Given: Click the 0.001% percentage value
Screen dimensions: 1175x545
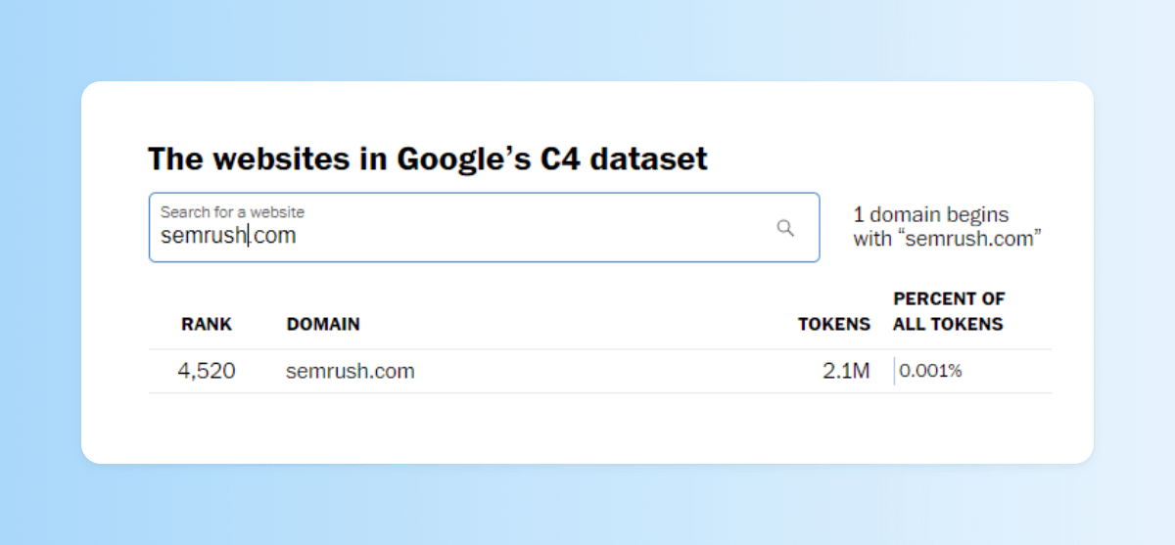Looking at the screenshot, I should 931,372.
